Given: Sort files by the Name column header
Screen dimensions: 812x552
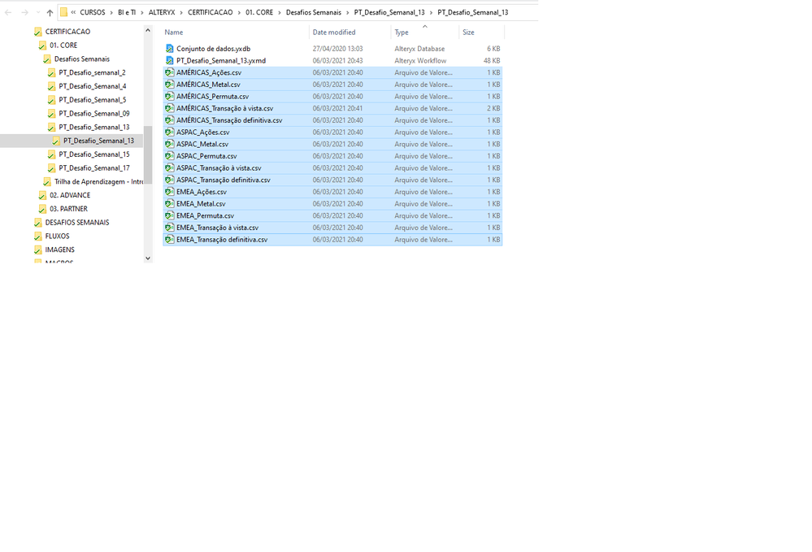Looking at the screenshot, I should coord(173,32).
